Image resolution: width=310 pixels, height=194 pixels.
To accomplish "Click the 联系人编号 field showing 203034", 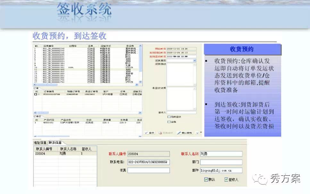I will pyautogui.click(x=148, y=154).
